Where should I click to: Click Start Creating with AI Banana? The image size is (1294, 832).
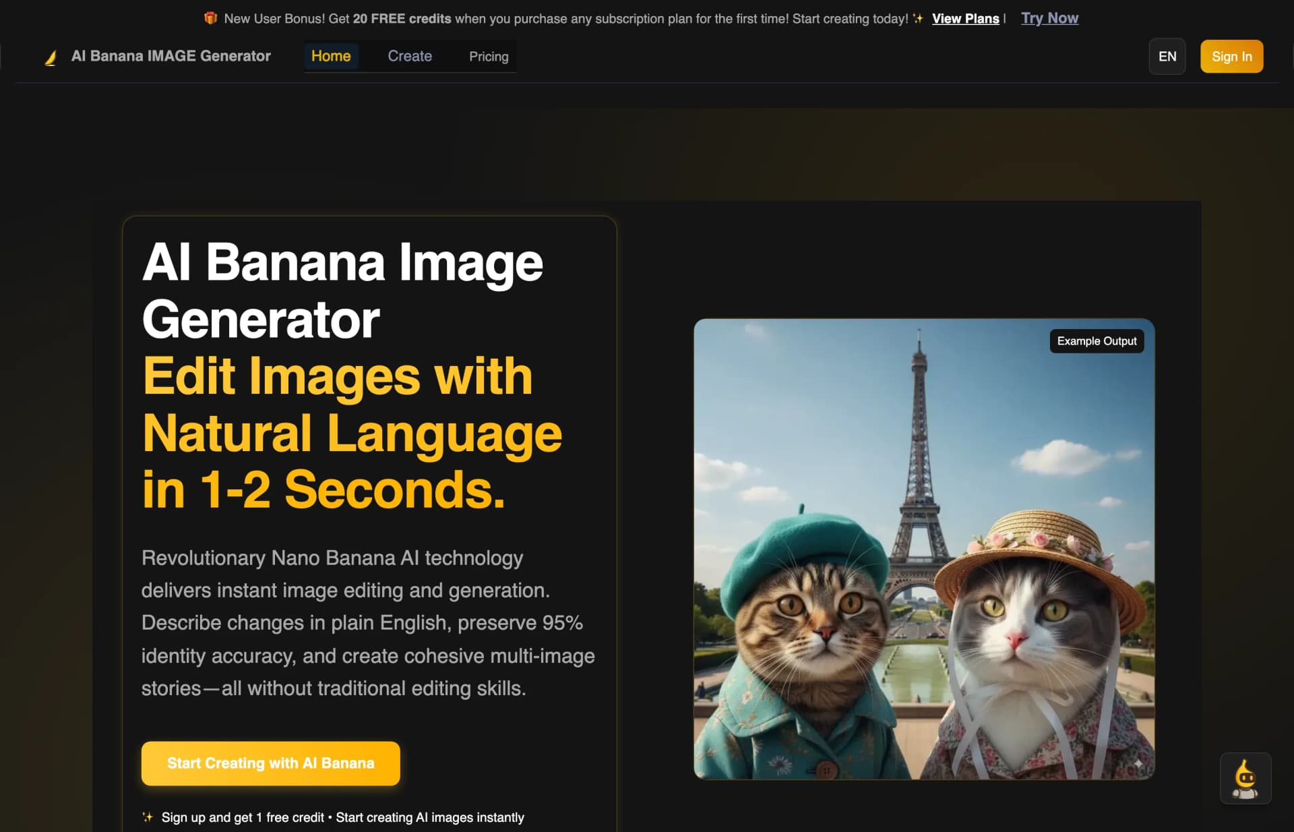270,763
